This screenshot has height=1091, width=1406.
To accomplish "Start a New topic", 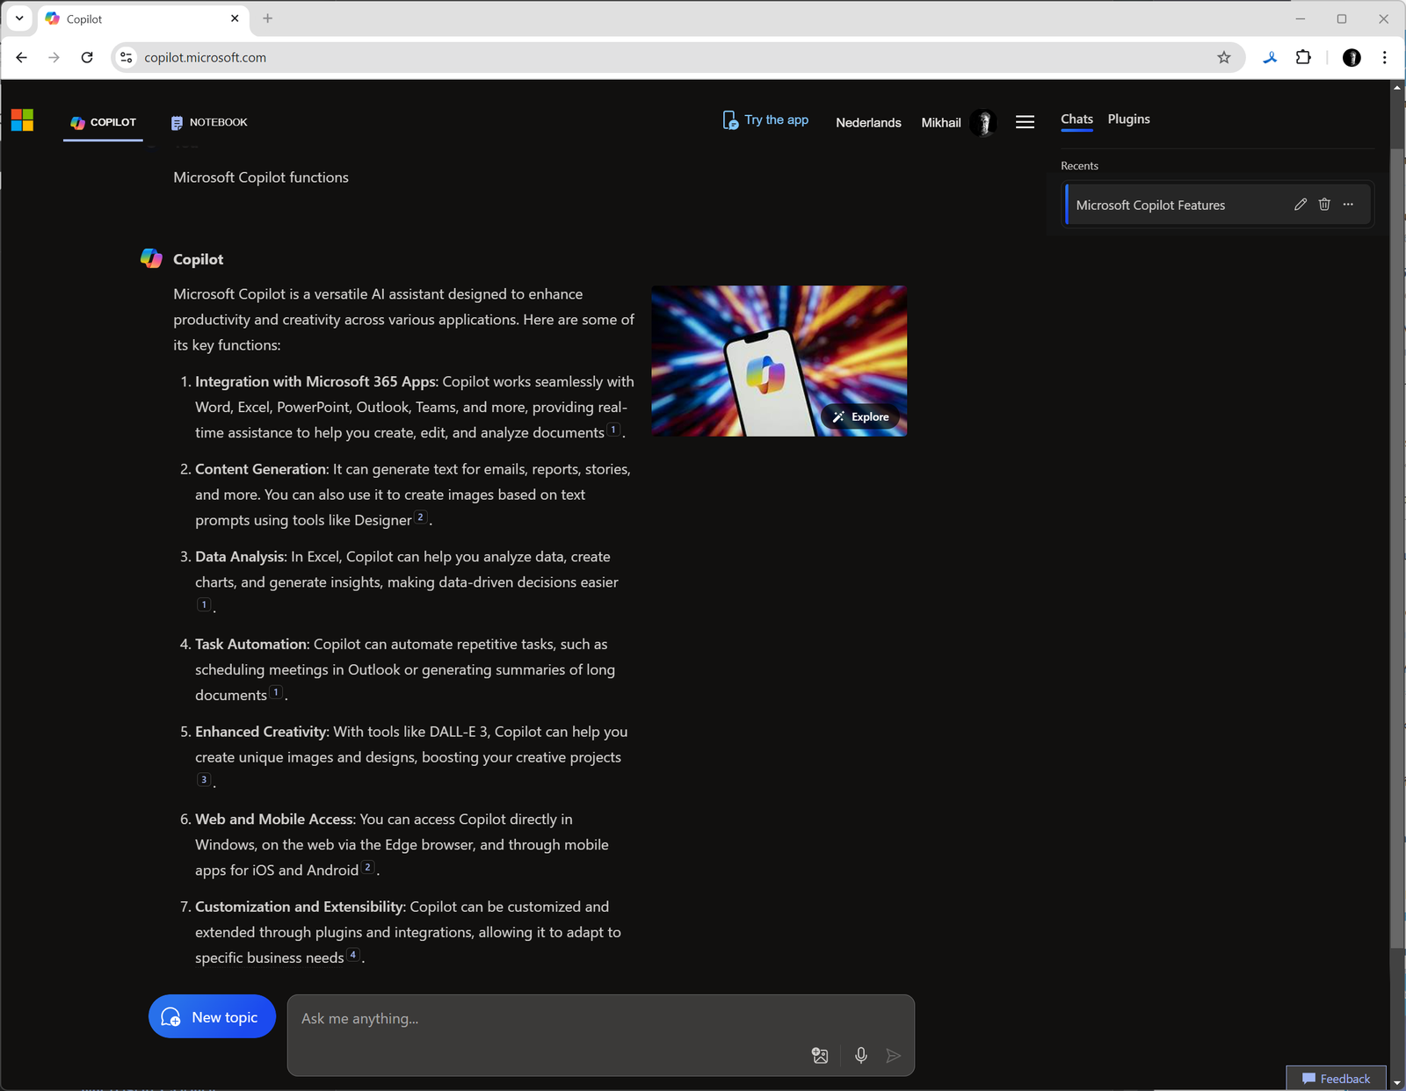I will 212,1016.
